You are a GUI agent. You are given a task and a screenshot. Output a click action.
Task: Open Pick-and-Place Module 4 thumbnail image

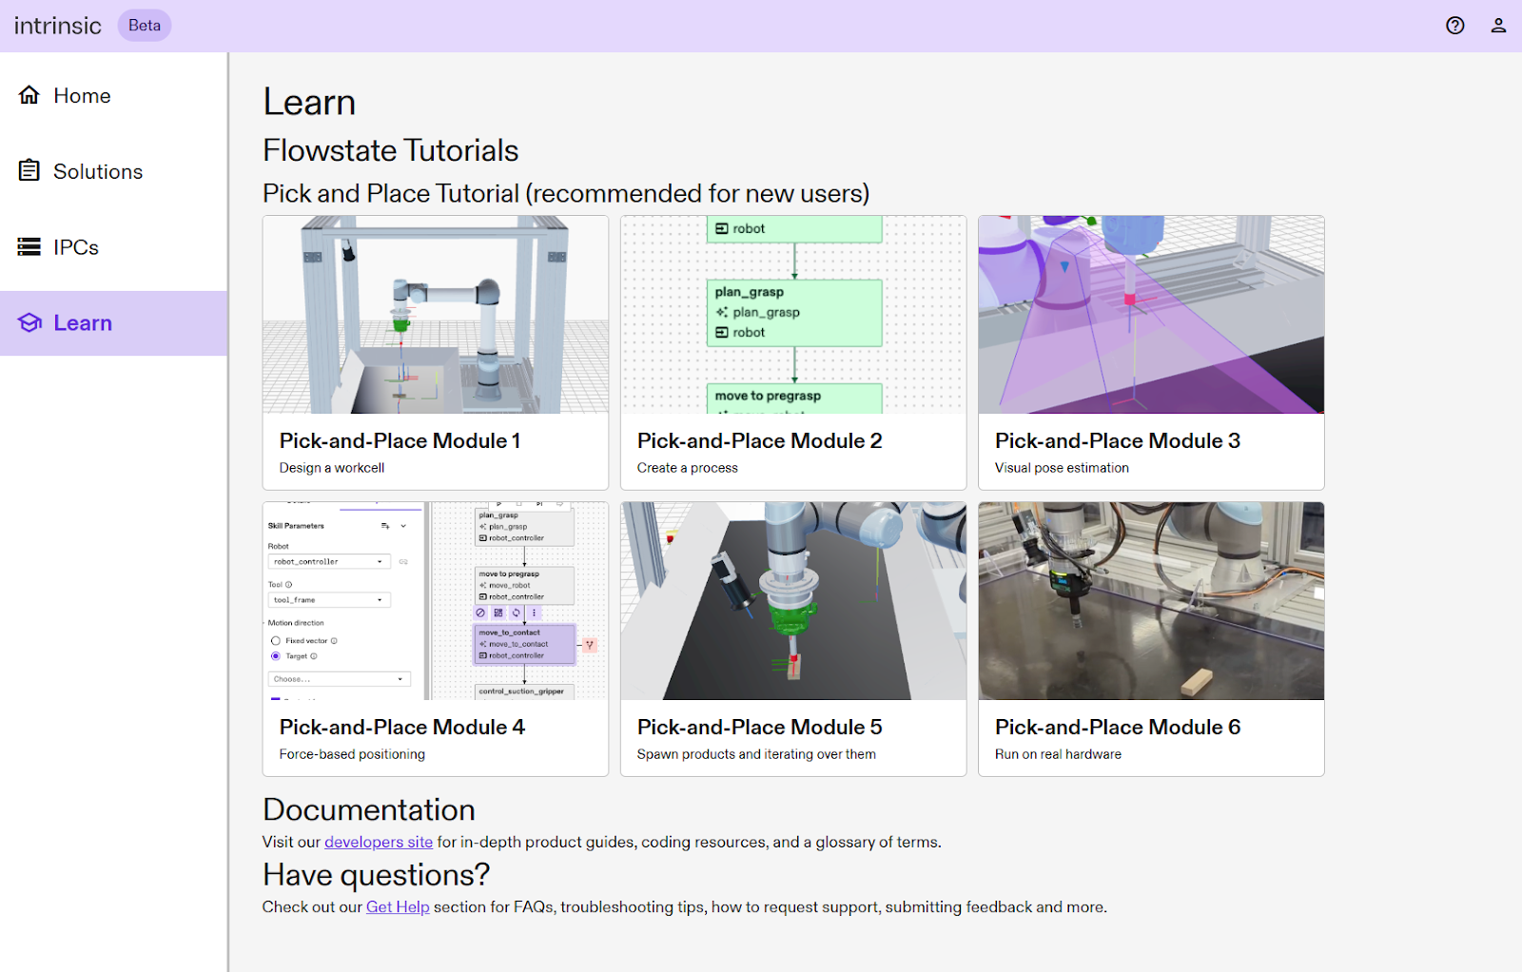436,601
